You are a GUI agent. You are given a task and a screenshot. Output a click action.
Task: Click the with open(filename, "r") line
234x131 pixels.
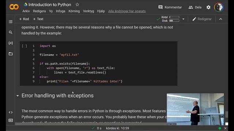click(x=81, y=68)
